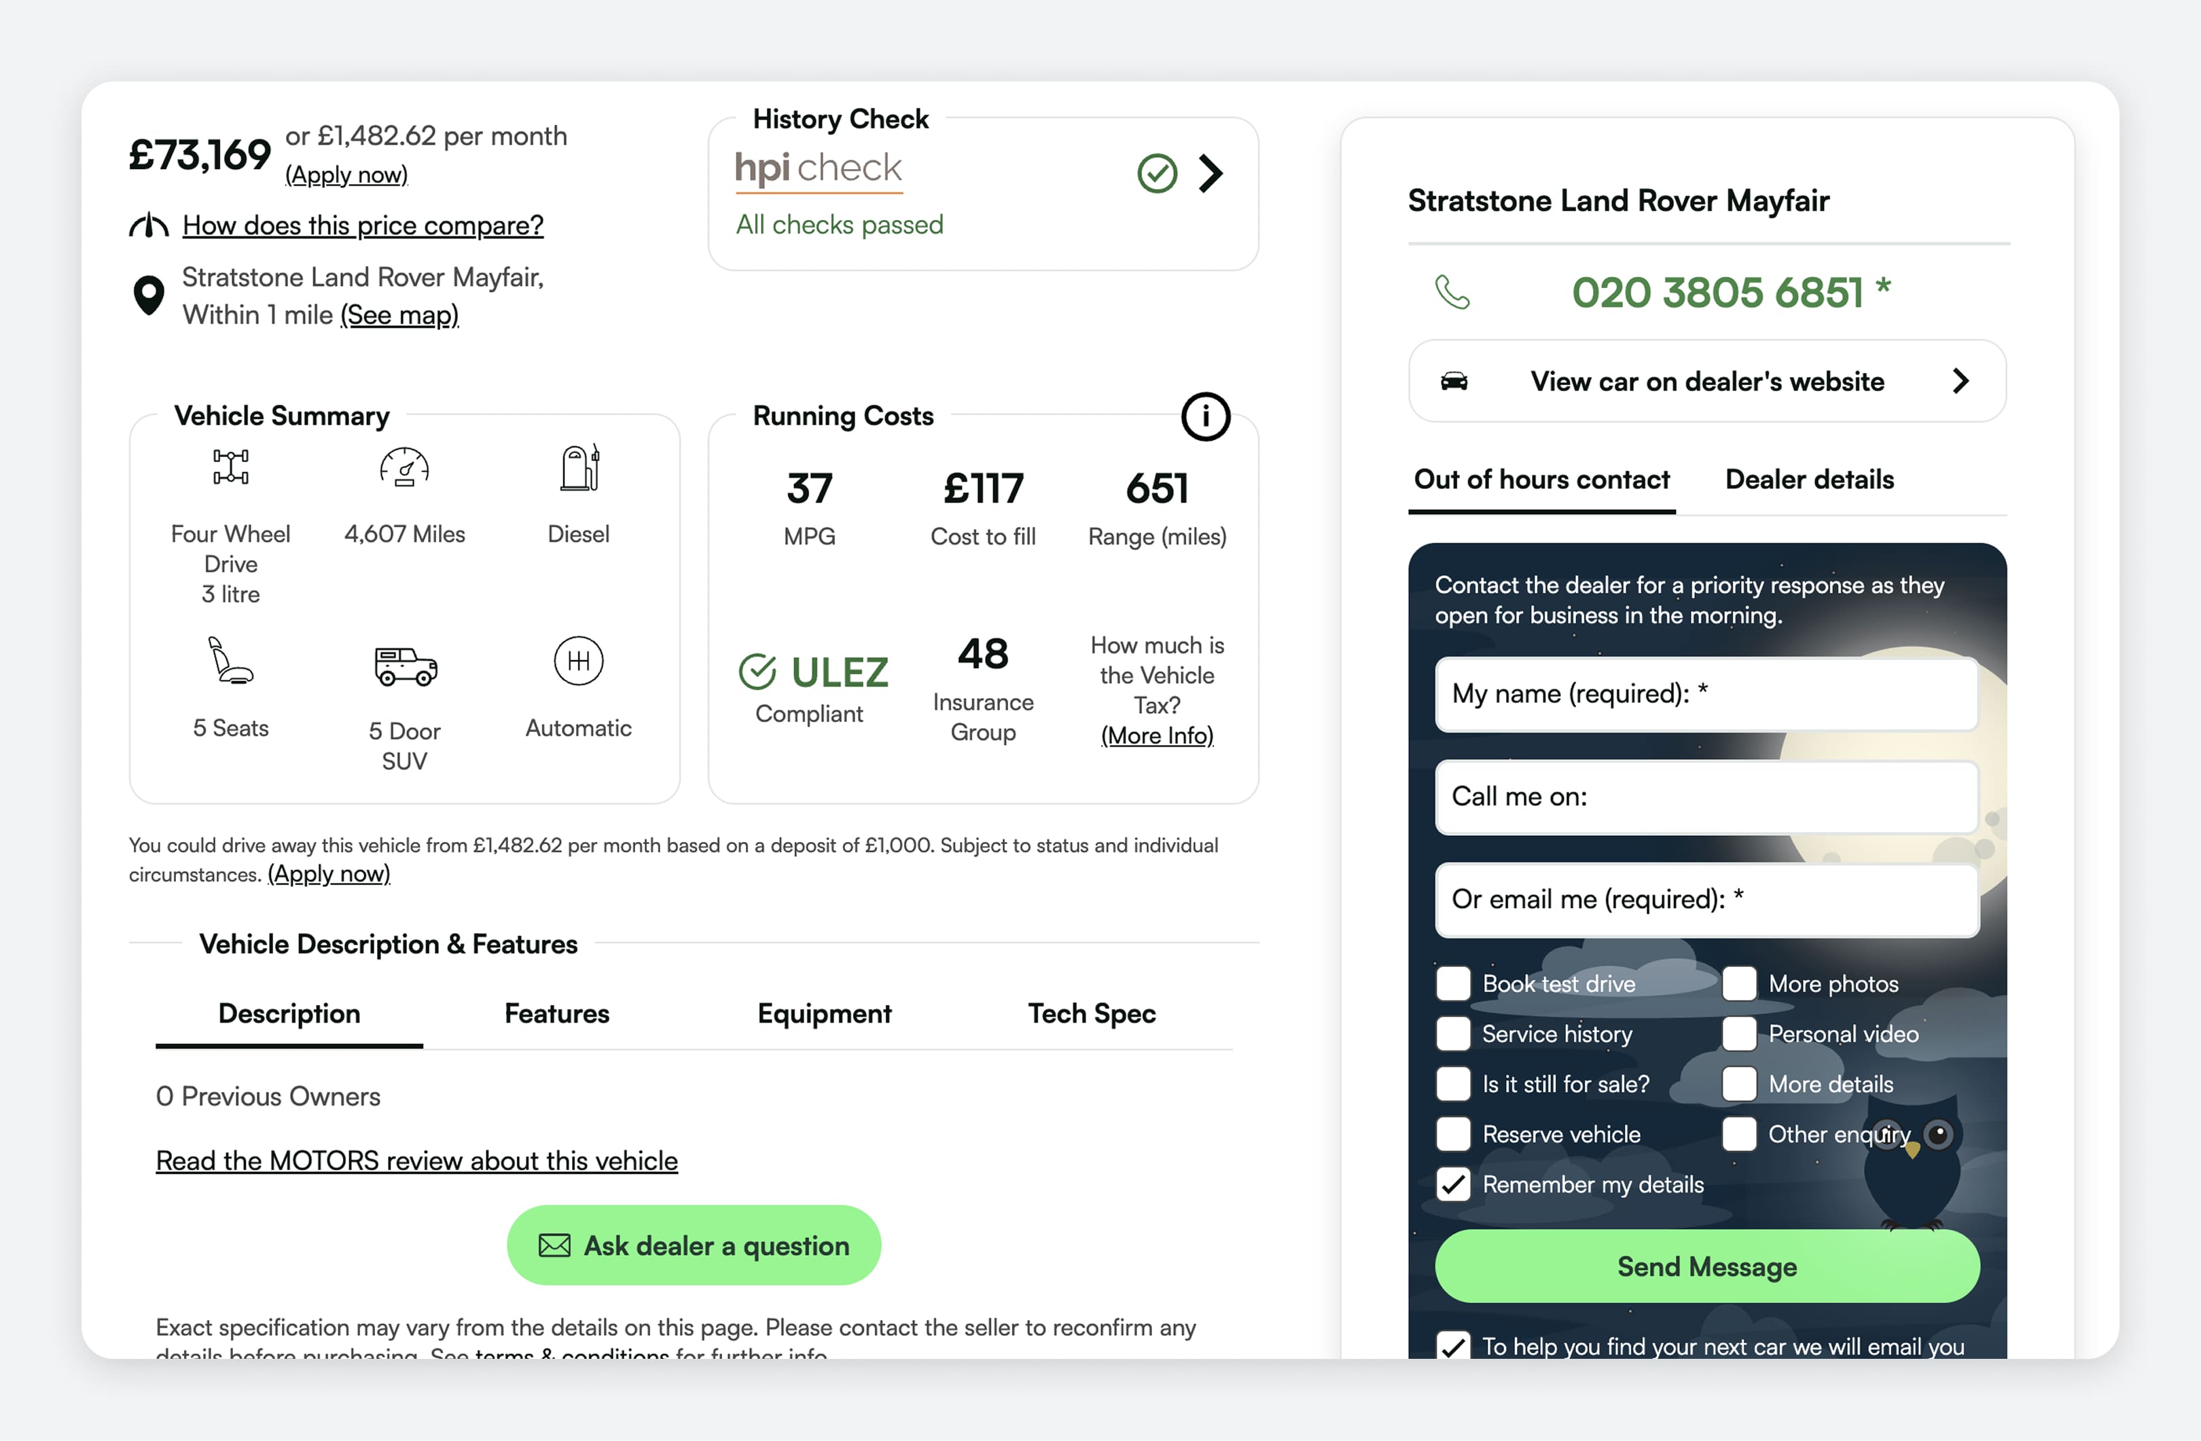This screenshot has width=2201, height=1441.
Task: Open the Dealer details tab
Action: [1809, 479]
